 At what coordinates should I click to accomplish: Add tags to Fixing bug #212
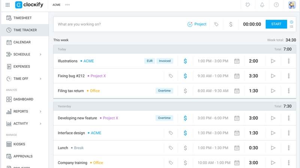click(171, 76)
